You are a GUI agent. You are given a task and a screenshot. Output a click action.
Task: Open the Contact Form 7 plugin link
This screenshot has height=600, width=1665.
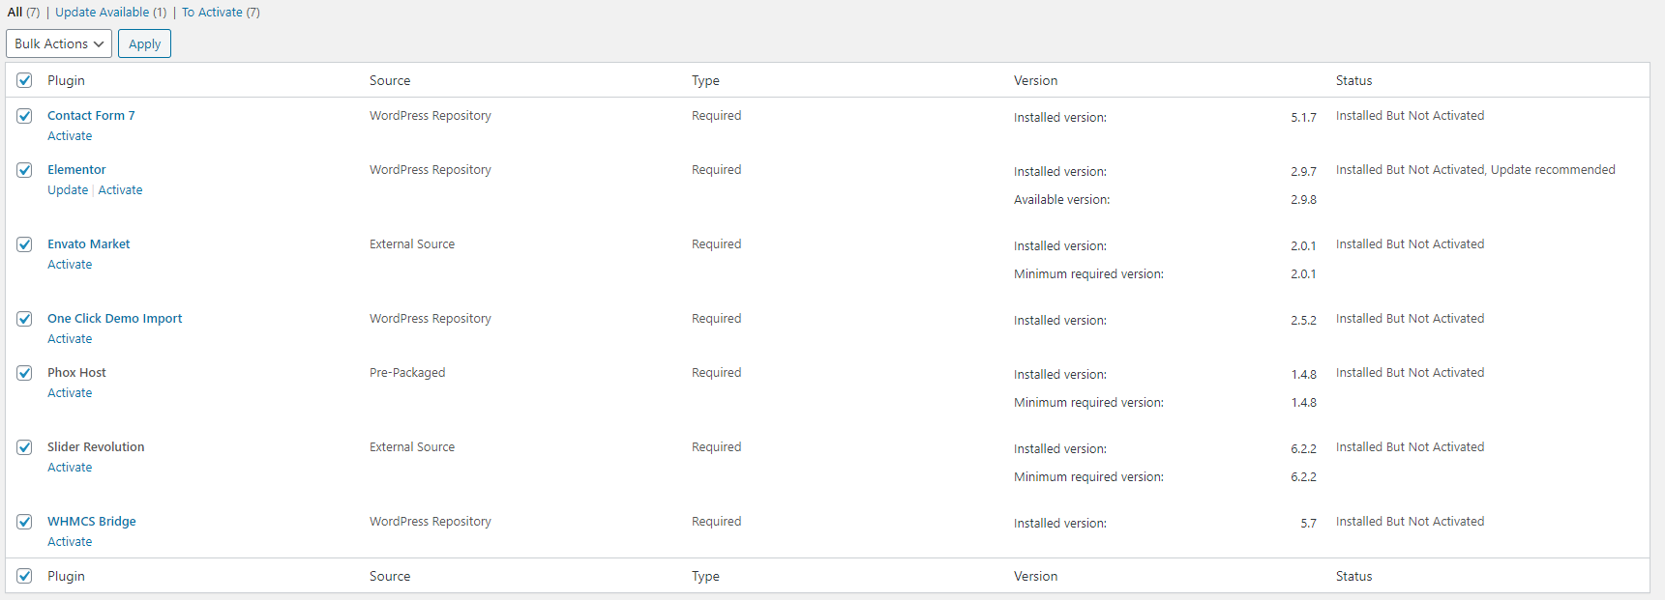[x=91, y=115]
